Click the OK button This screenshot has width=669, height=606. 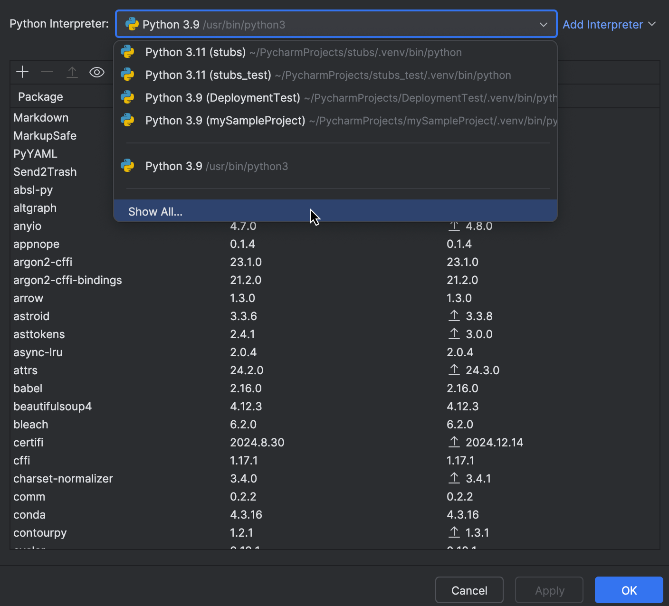click(628, 590)
